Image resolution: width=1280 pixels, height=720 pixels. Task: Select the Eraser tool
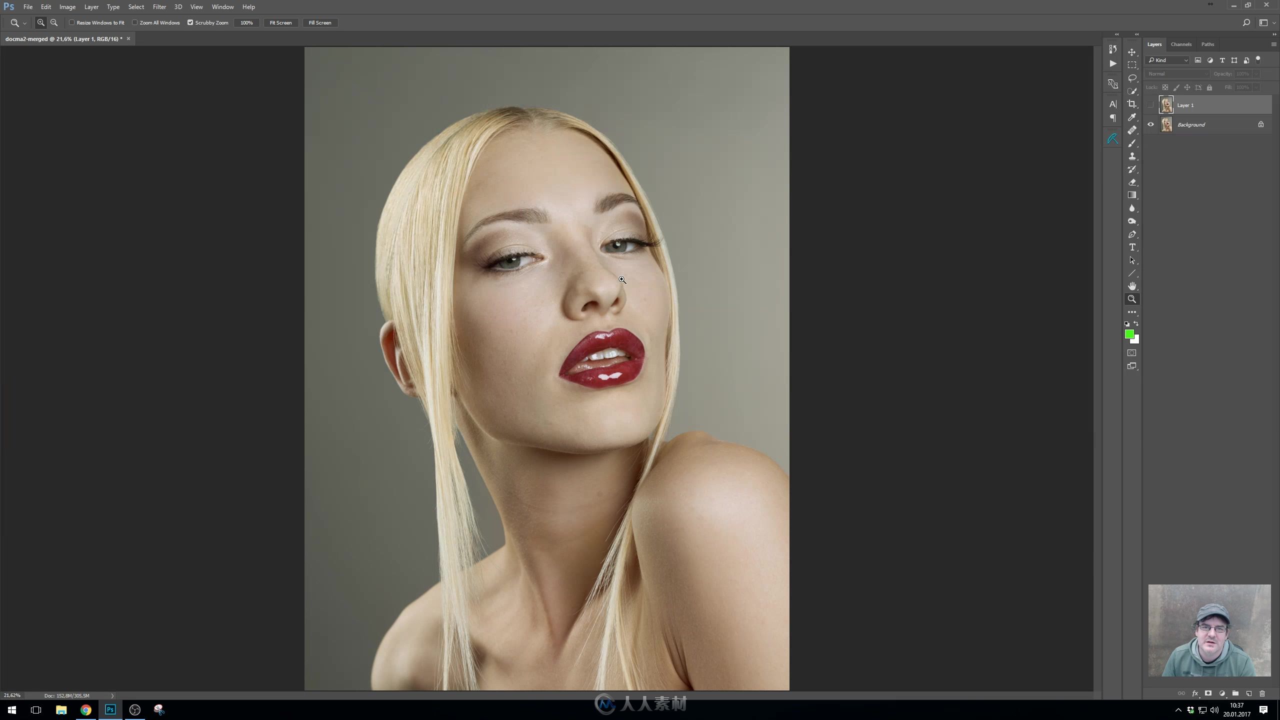1131,182
